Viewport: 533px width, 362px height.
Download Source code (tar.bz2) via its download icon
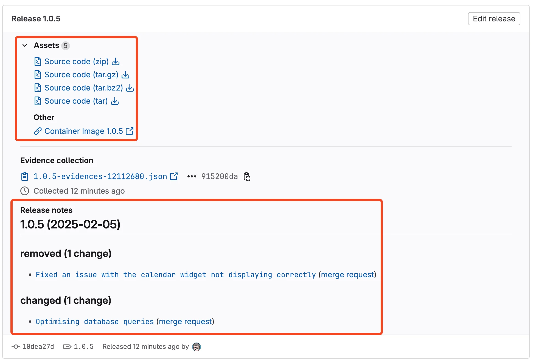(130, 88)
